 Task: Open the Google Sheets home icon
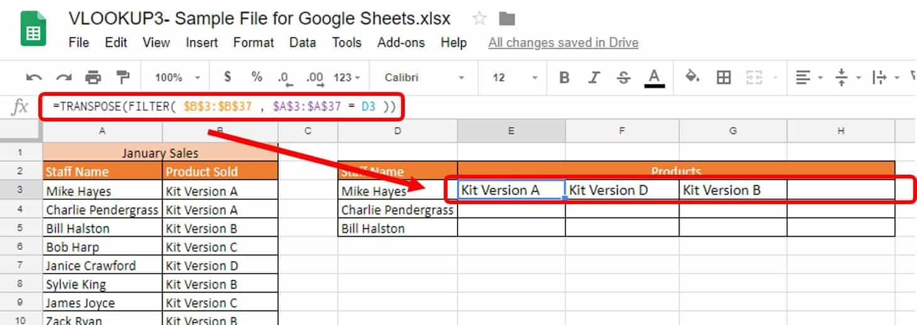point(33,28)
